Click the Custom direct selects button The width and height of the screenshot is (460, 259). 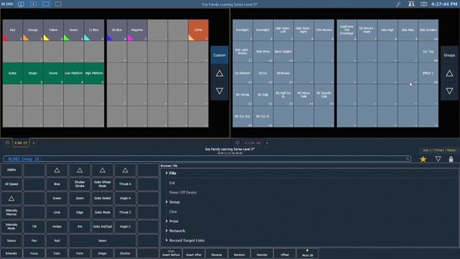click(x=219, y=55)
